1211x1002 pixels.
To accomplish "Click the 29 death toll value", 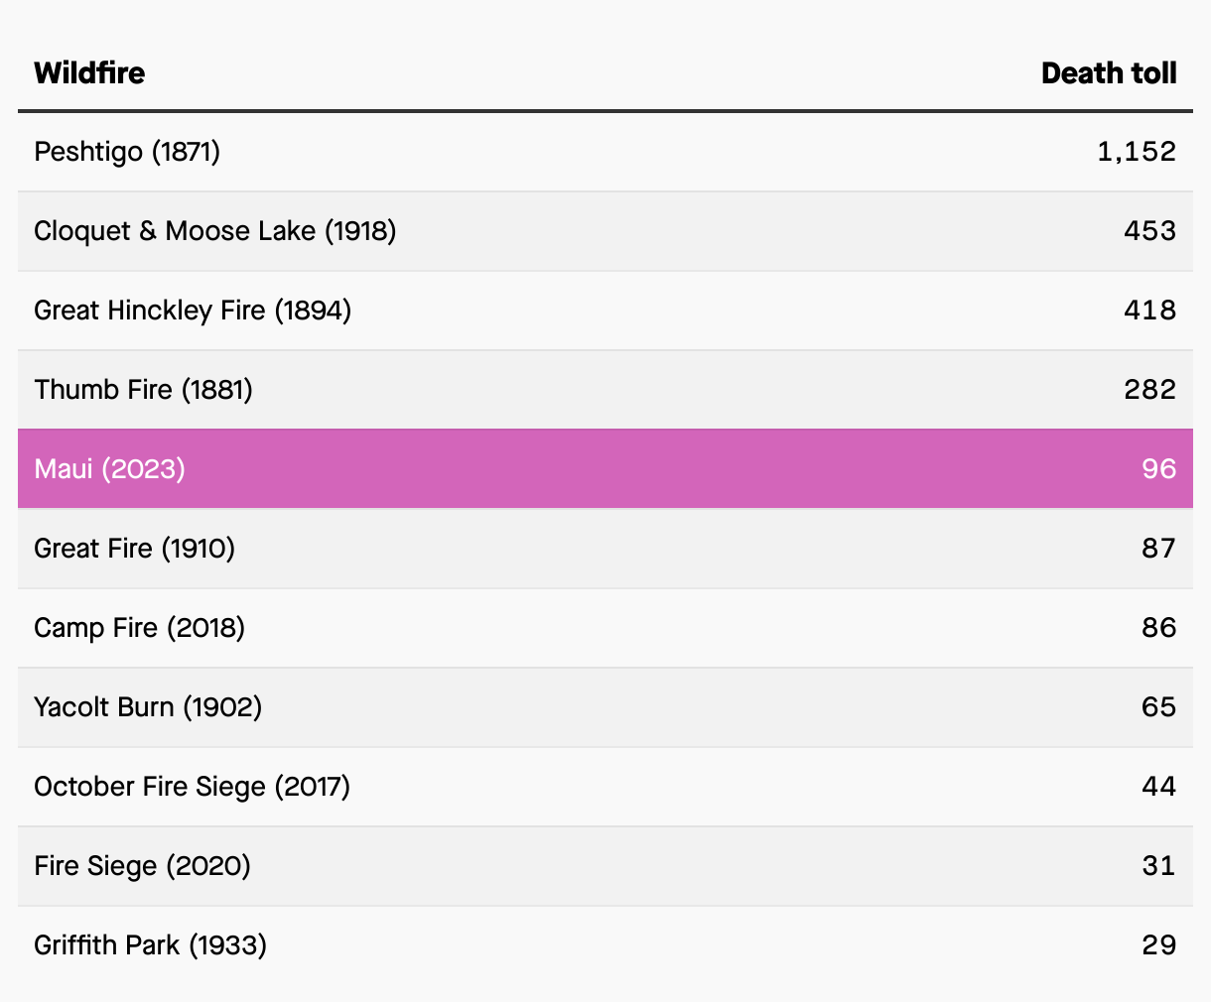I will pos(1158,945).
